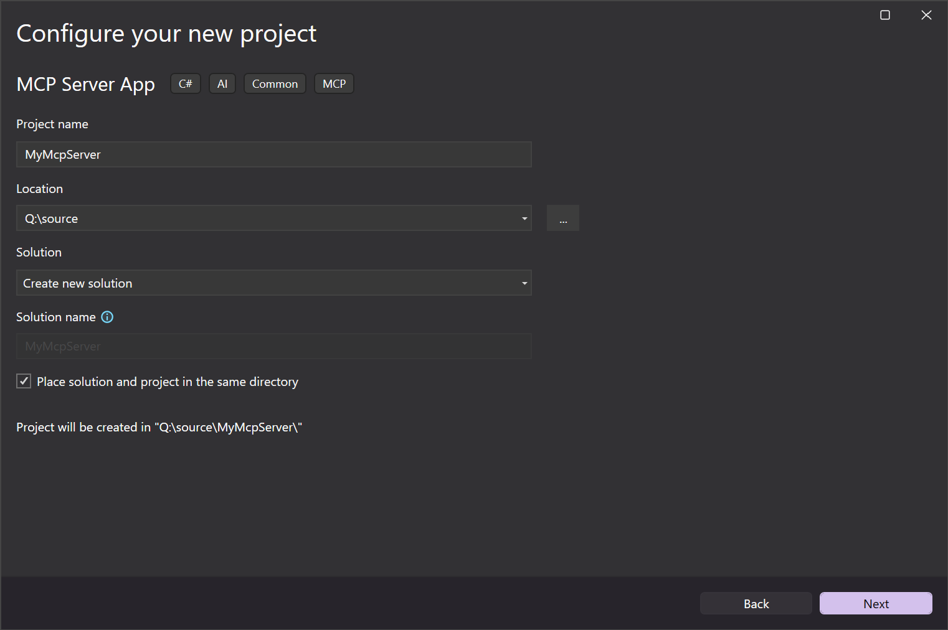
Task: Select the Common tag
Action: pos(274,83)
